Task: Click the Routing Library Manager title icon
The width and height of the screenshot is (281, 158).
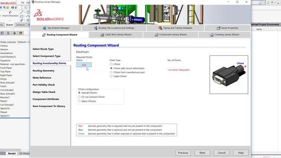Action: click(33, 2)
